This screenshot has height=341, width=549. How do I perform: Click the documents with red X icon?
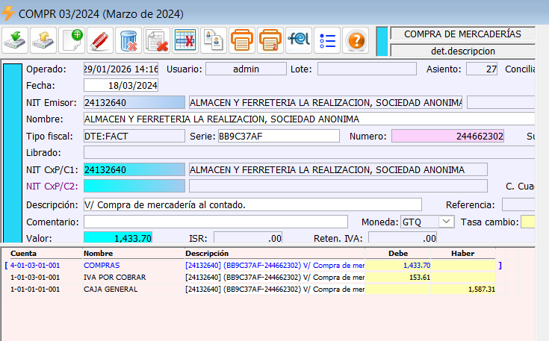coord(156,40)
